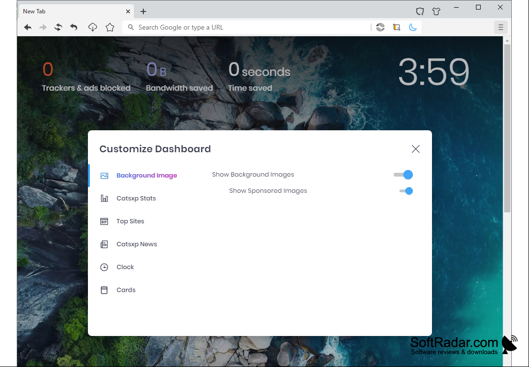Screen dimensions: 529x367
Task: Click the Search Google or type a URL field
Action: pos(246,27)
